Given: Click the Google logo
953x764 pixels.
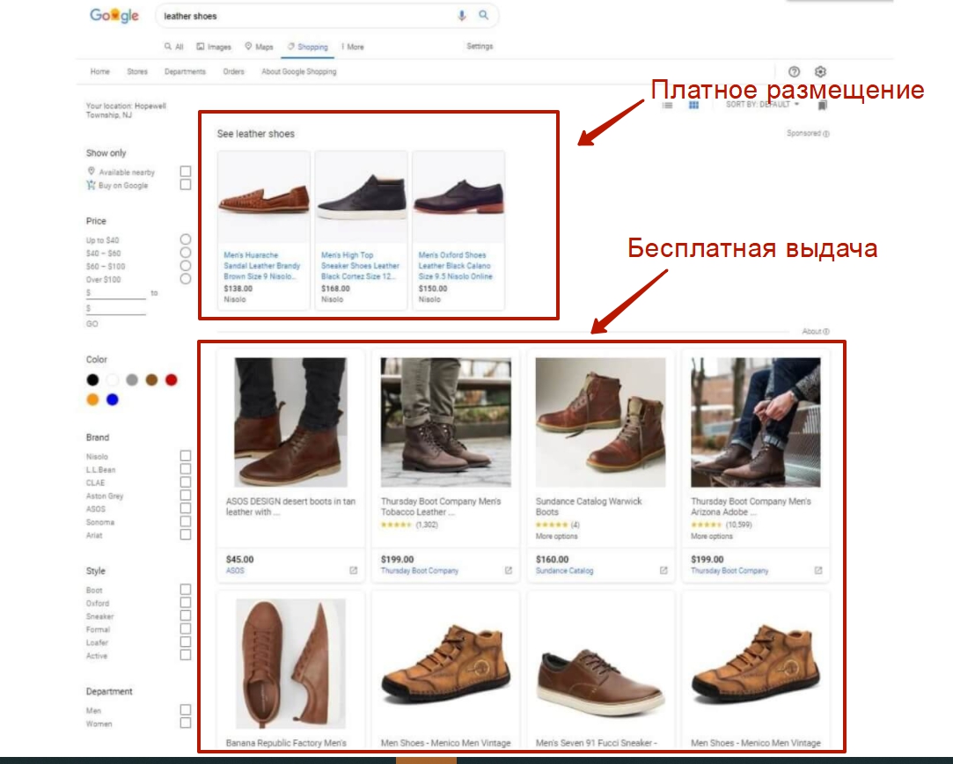Looking at the screenshot, I should [x=114, y=15].
